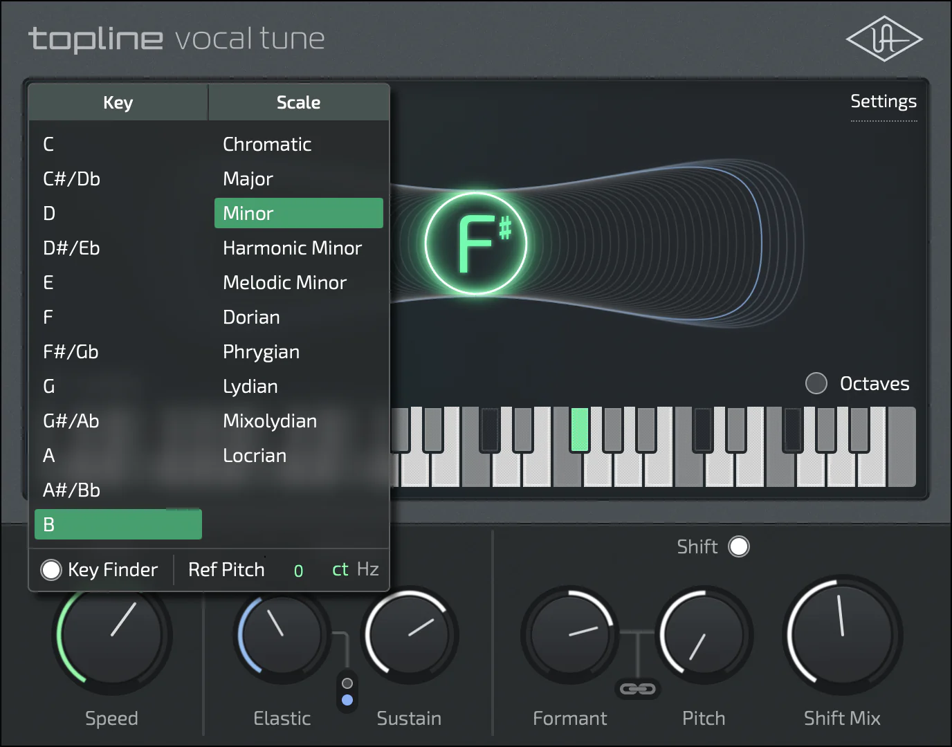Select ct unit for Ref Pitch
This screenshot has height=747, width=952.
(x=340, y=569)
